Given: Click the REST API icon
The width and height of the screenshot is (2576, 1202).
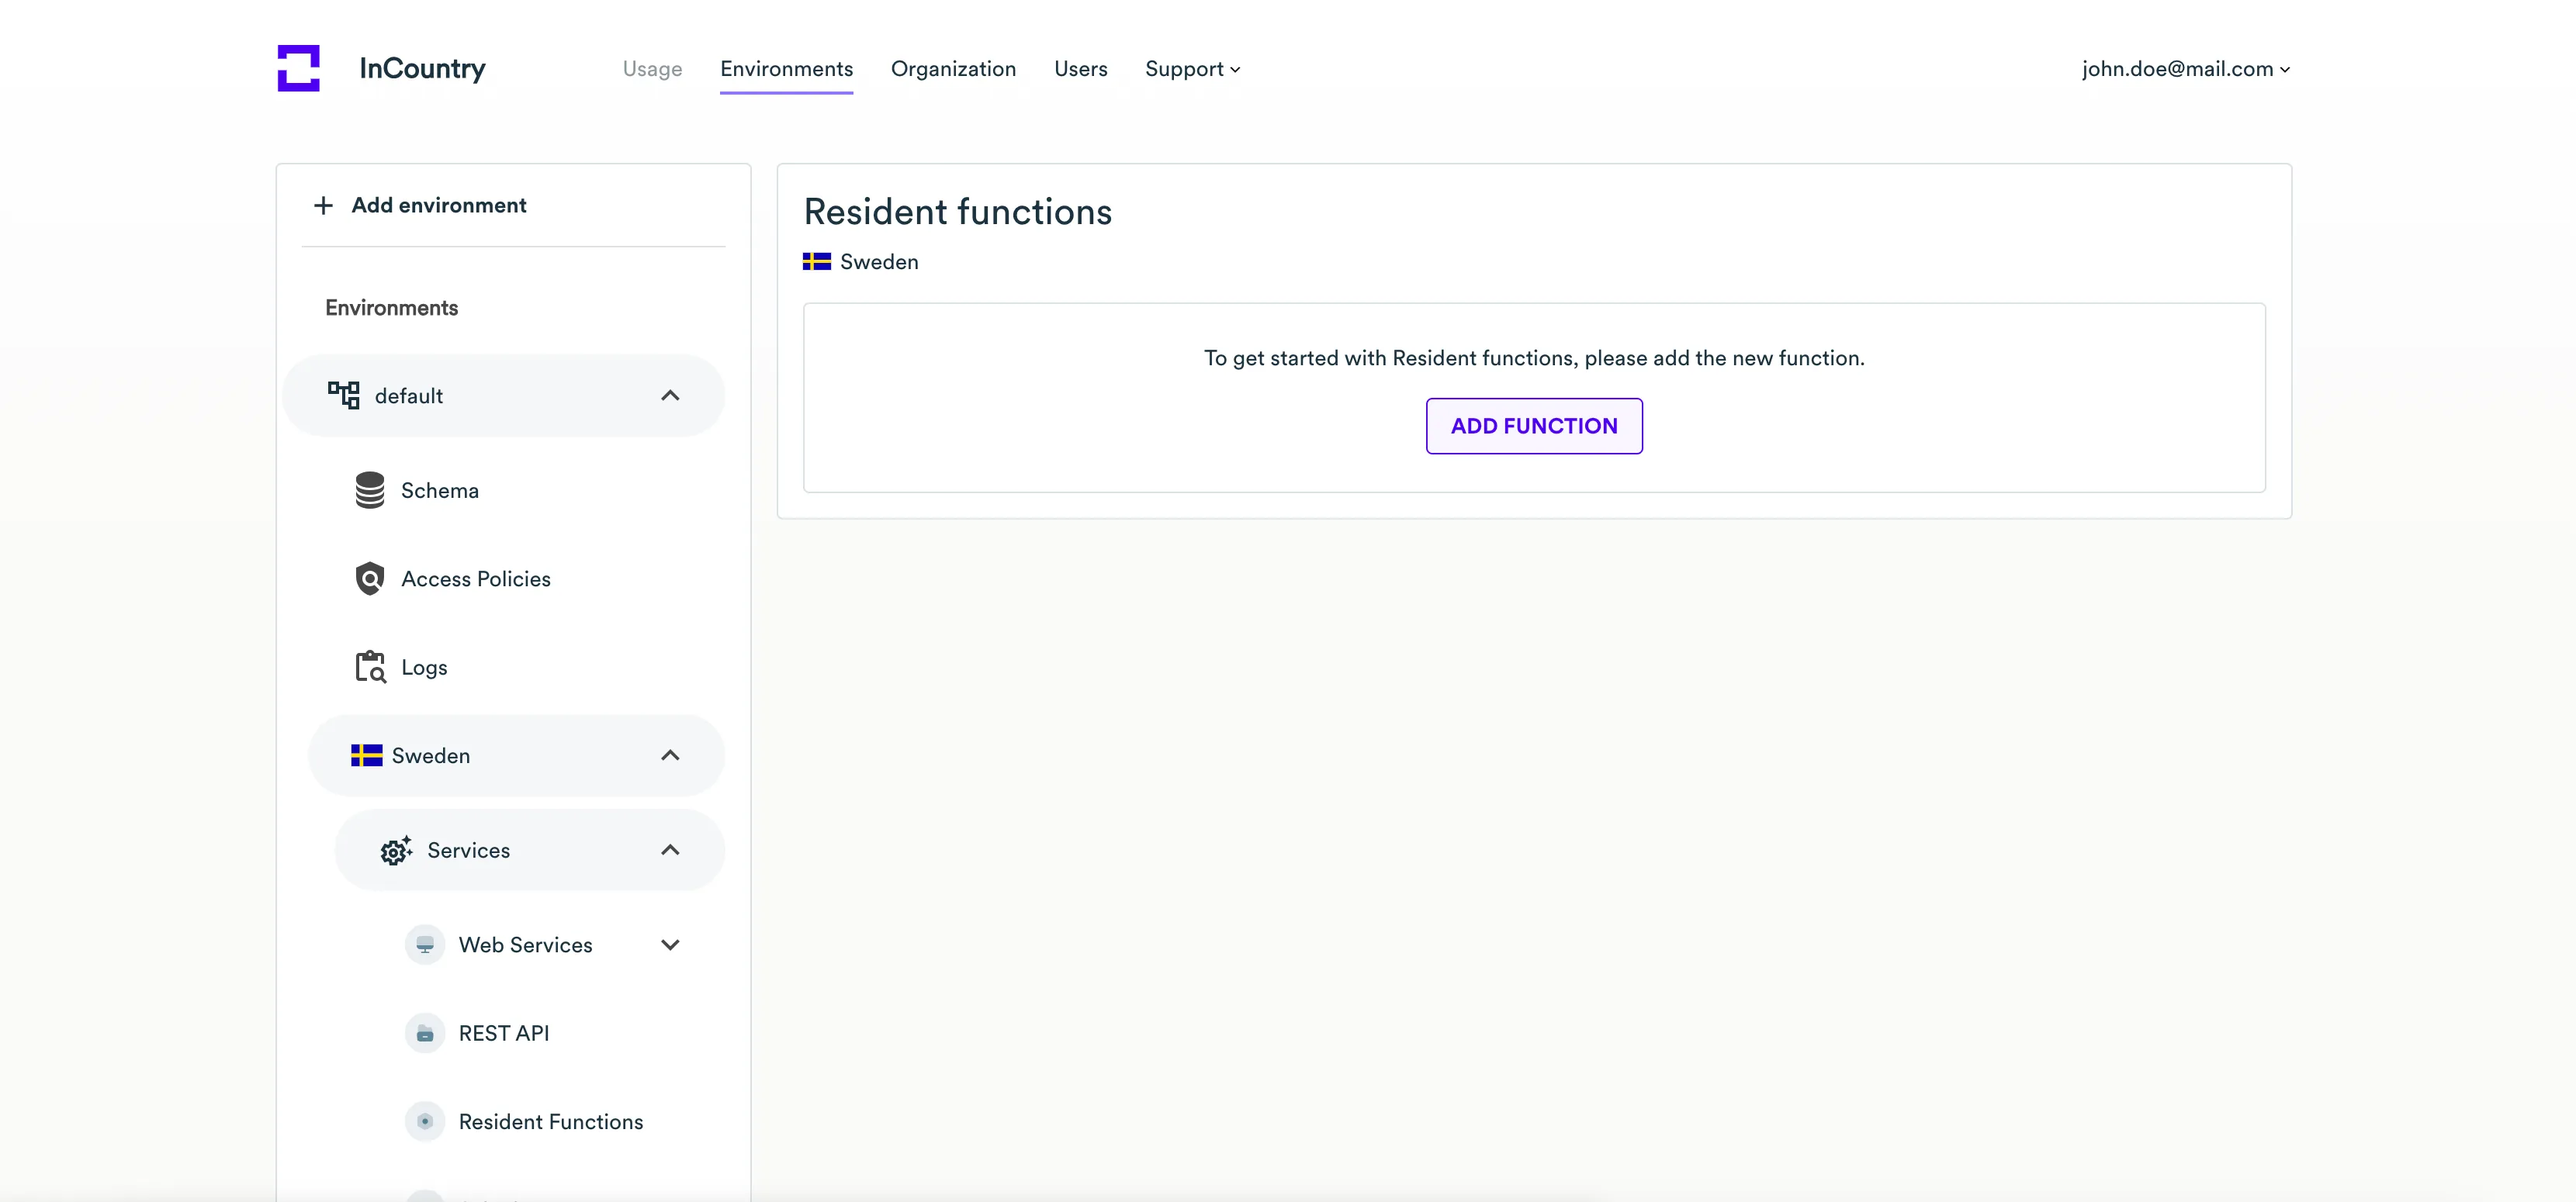Looking at the screenshot, I should pos(425,1033).
